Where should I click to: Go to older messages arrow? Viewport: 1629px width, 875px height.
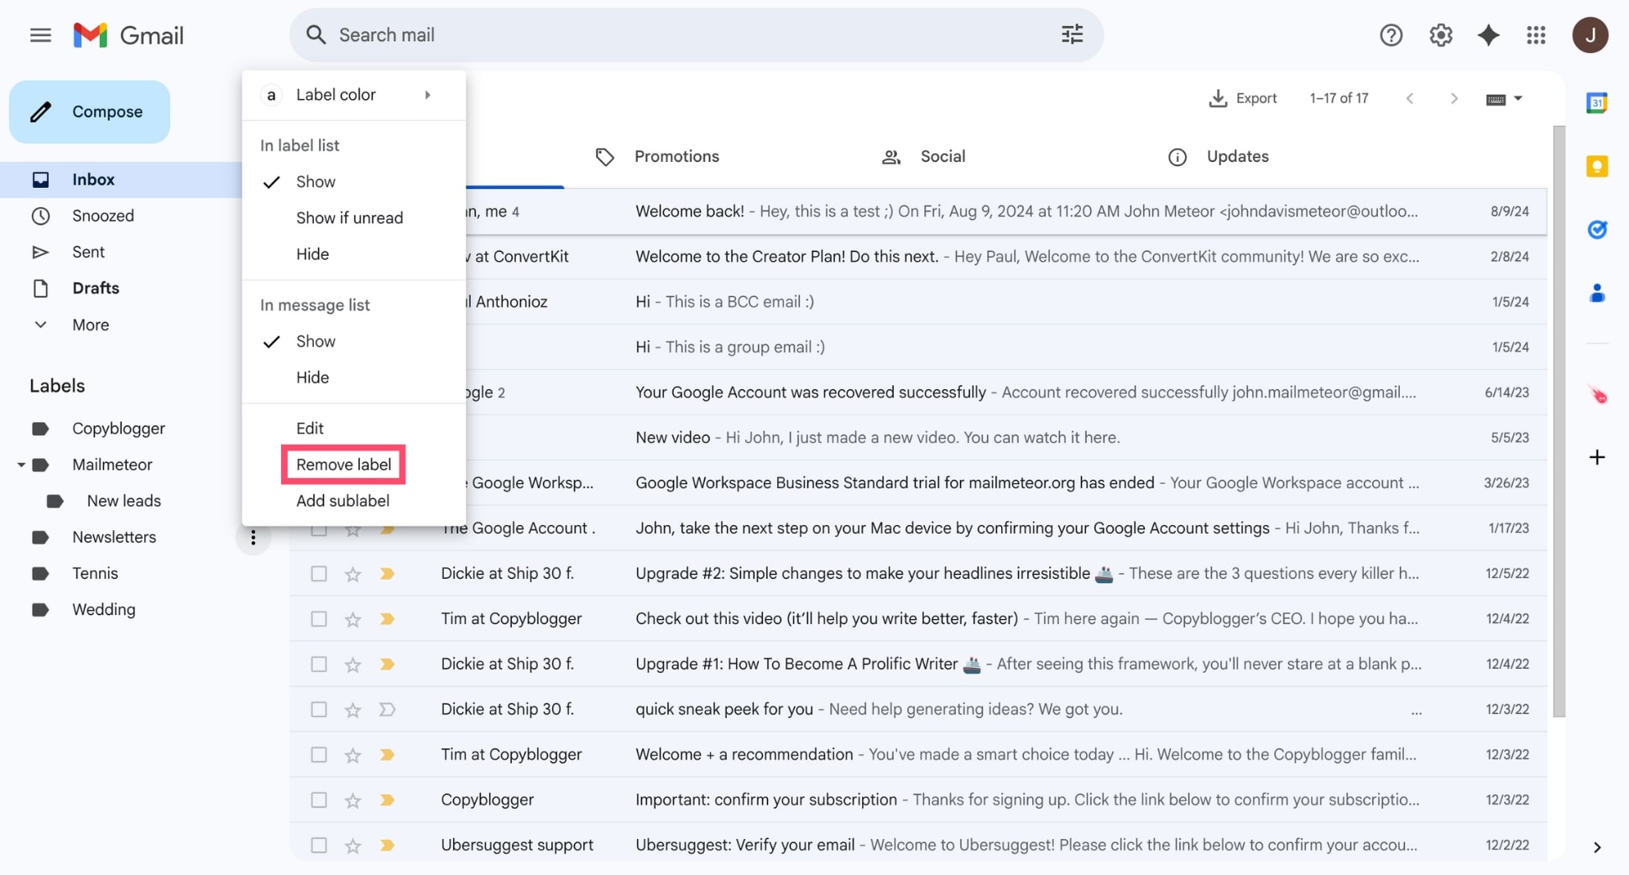tap(1454, 98)
